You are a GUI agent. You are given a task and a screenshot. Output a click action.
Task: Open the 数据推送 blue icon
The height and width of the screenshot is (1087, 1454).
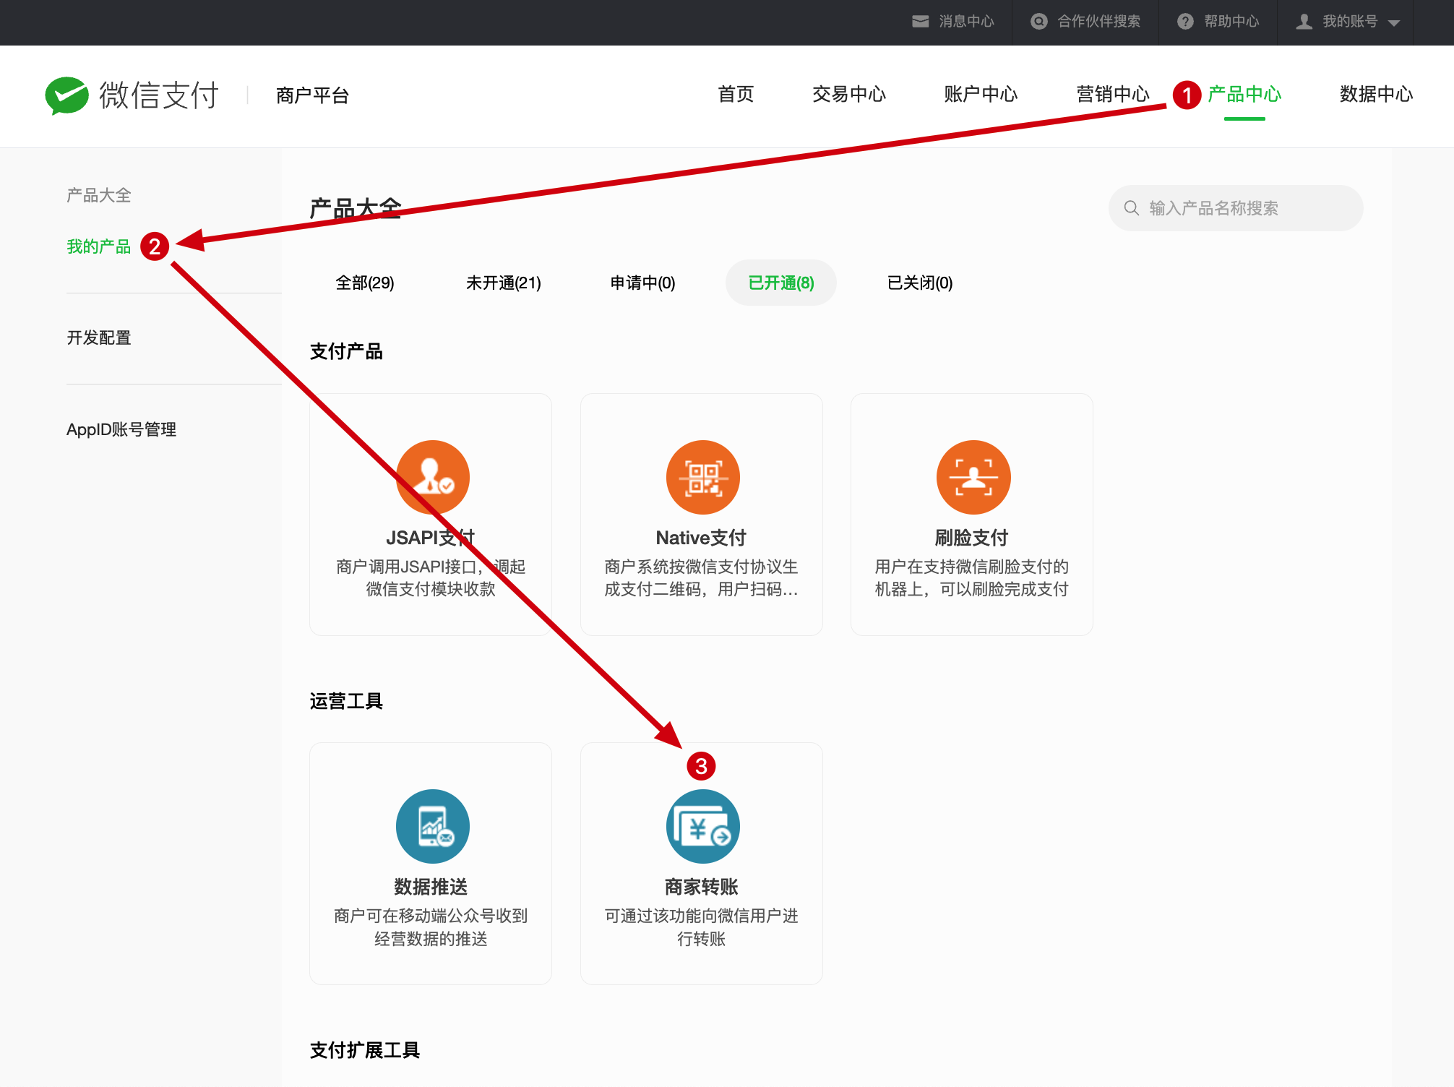(x=432, y=826)
